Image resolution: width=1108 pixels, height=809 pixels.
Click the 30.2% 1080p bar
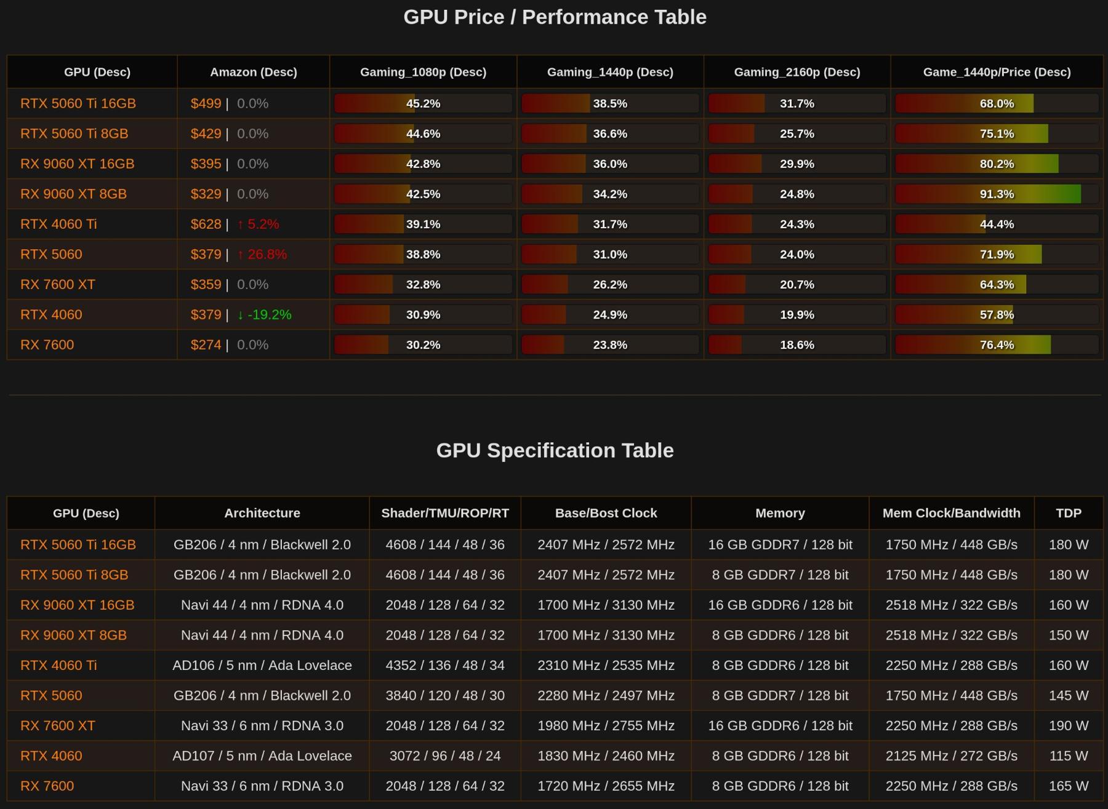tap(423, 345)
